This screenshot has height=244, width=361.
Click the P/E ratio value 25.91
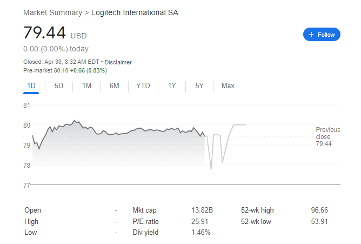pyautogui.click(x=200, y=221)
